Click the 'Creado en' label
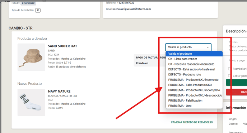The image size is (247, 133). click(x=142, y=63)
